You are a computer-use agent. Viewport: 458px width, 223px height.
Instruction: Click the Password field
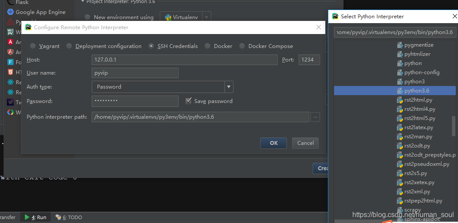click(135, 101)
